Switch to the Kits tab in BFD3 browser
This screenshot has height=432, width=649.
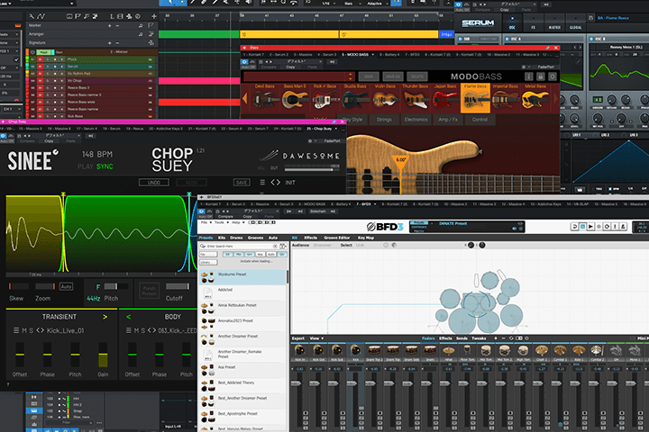tap(222, 238)
